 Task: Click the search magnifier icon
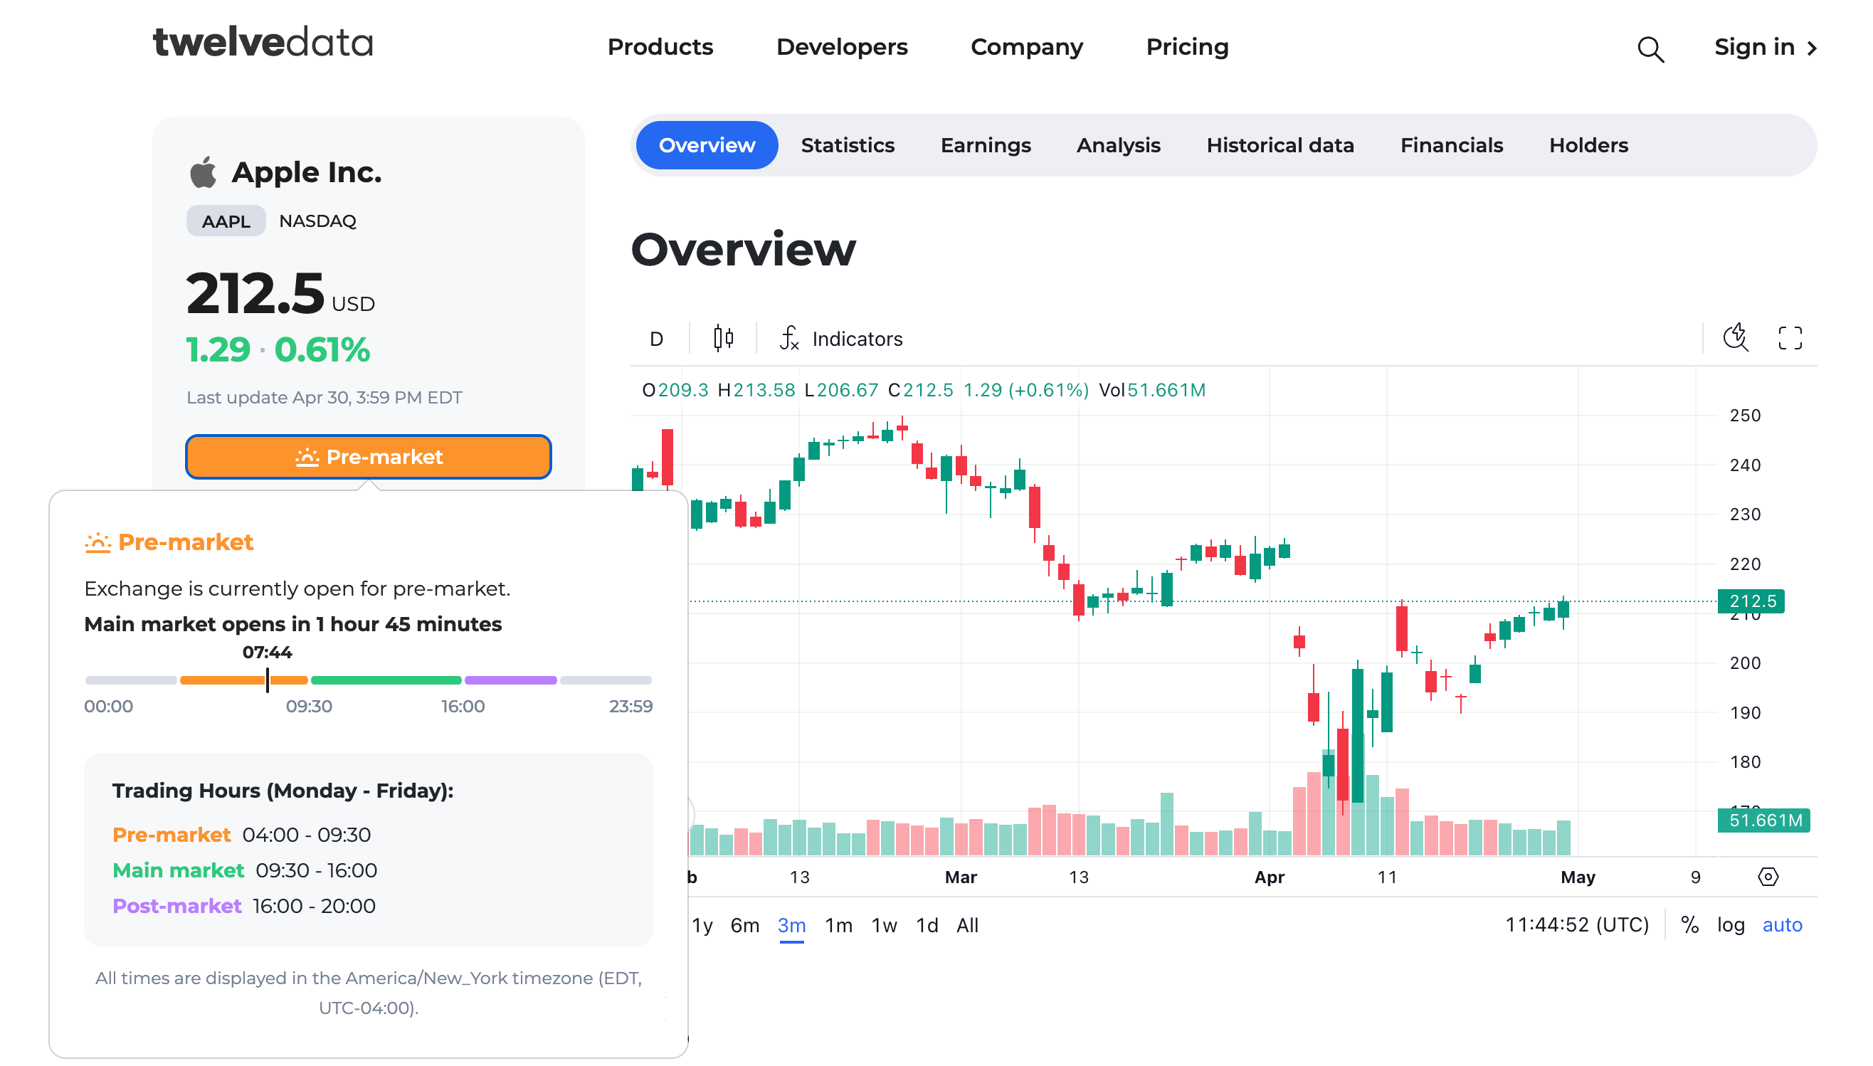click(x=1650, y=49)
